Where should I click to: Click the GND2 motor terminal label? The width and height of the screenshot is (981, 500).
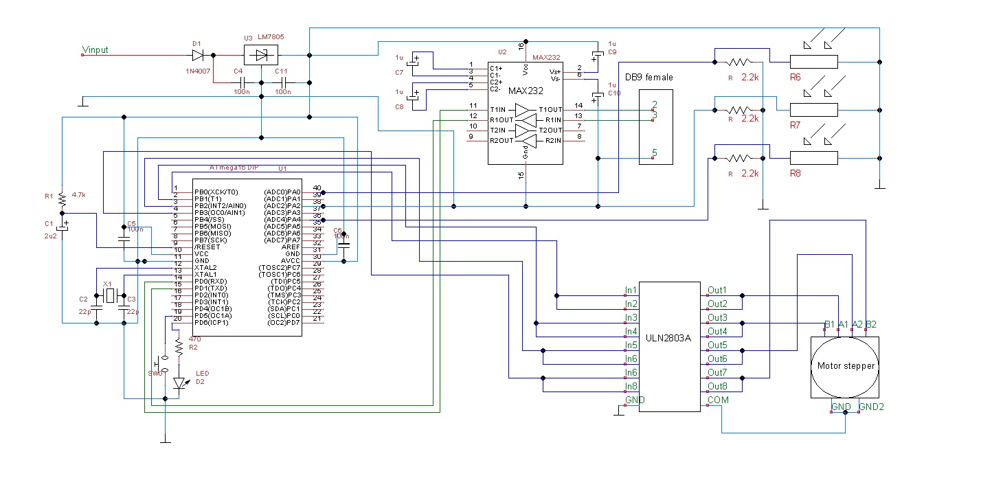pyautogui.click(x=872, y=407)
